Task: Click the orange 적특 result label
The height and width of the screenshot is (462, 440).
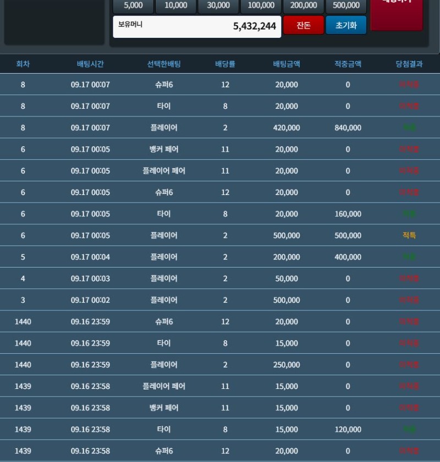Action: (409, 235)
